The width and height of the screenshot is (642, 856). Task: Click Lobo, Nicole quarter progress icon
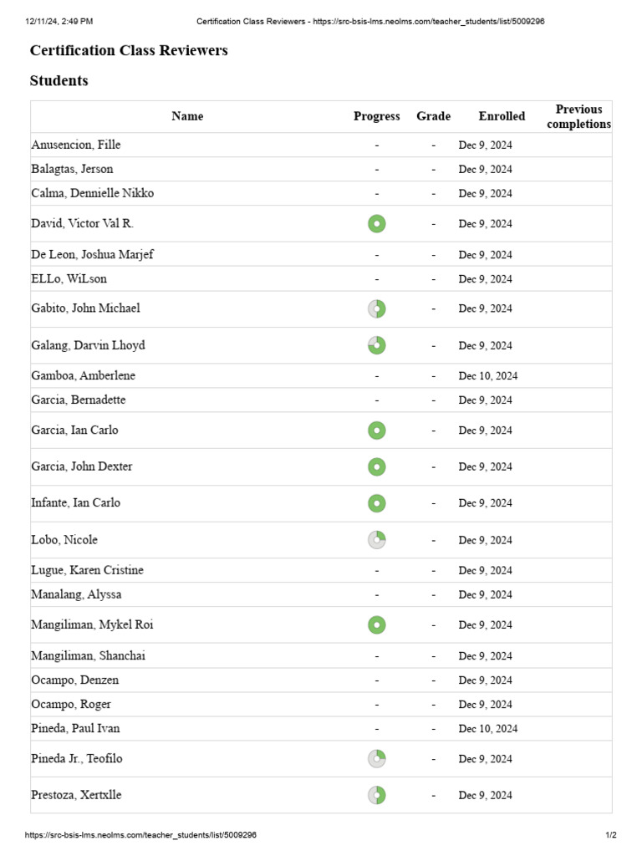[377, 540]
